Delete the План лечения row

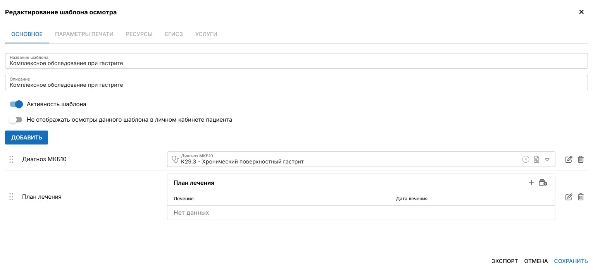(581, 197)
